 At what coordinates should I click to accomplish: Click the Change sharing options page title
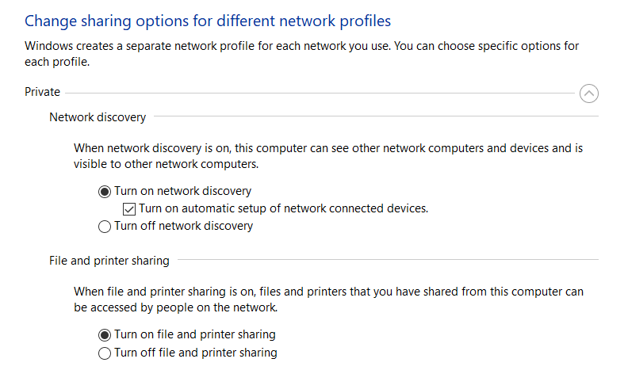208,21
